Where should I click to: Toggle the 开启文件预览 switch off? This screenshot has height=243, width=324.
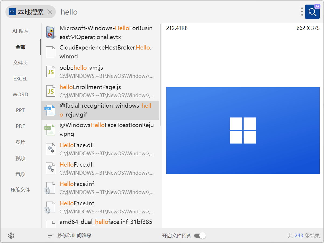click(200, 236)
